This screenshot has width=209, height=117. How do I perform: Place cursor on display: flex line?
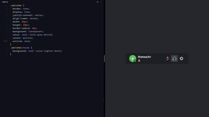click(x=22, y=12)
